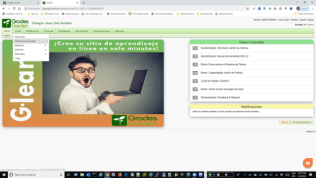Open Firefox from the taskbar
The image size is (316, 178).
coord(119,175)
